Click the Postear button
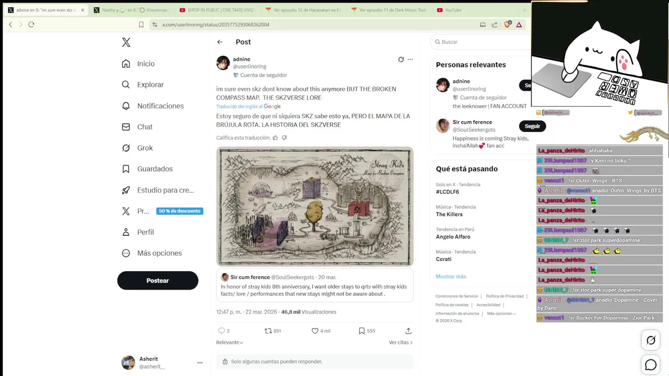 coord(157,280)
